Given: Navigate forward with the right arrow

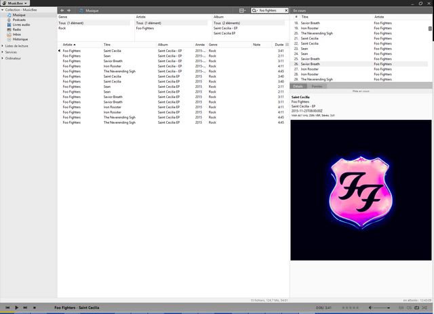Looking at the screenshot, I should (x=68, y=11).
